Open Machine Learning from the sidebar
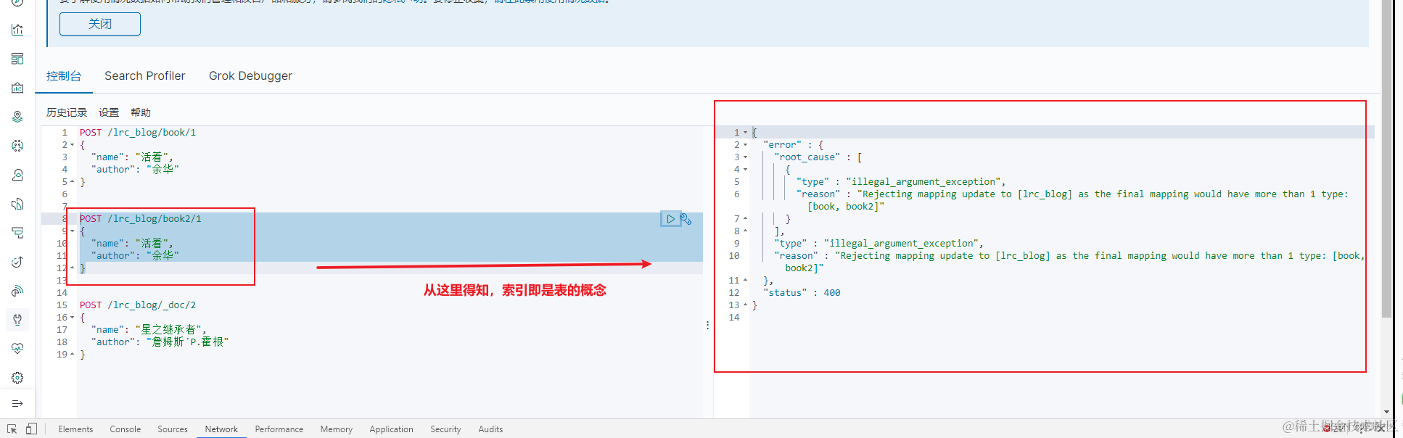 coord(17,146)
